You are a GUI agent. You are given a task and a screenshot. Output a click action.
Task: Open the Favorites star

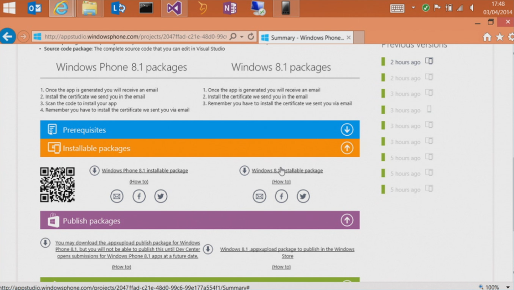500,37
